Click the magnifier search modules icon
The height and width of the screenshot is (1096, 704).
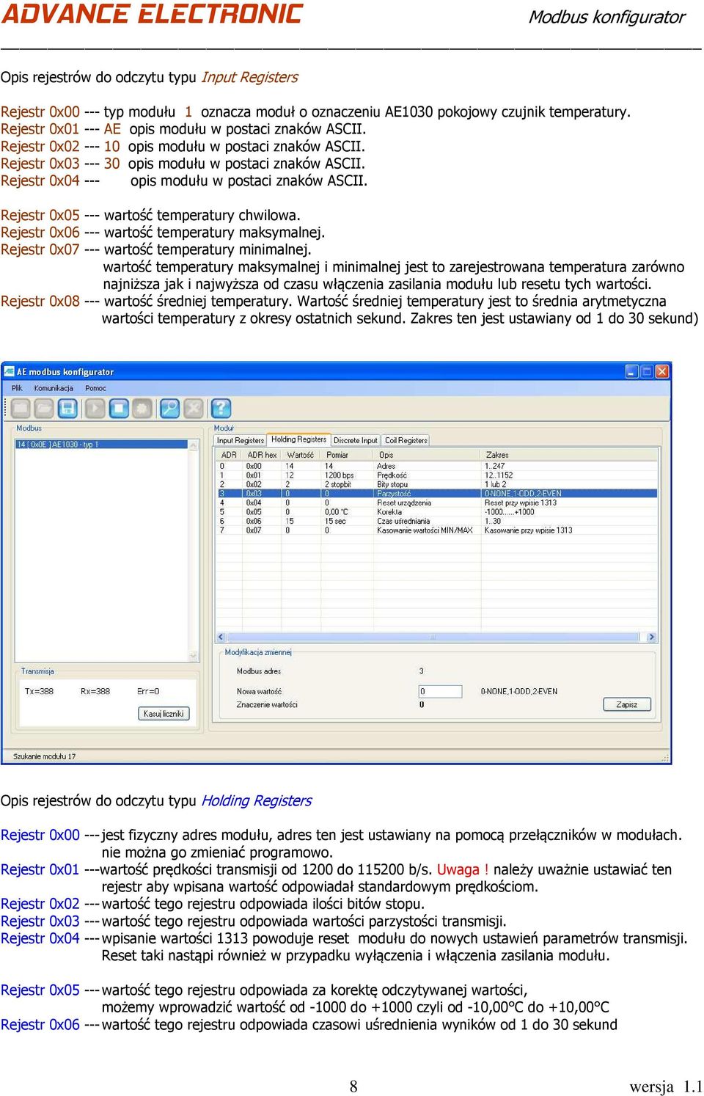point(170,408)
